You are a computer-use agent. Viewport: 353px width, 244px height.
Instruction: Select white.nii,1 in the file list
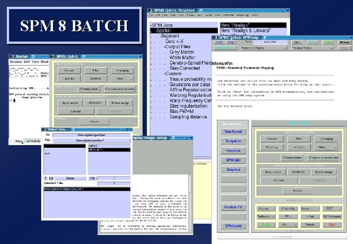tap(109, 150)
